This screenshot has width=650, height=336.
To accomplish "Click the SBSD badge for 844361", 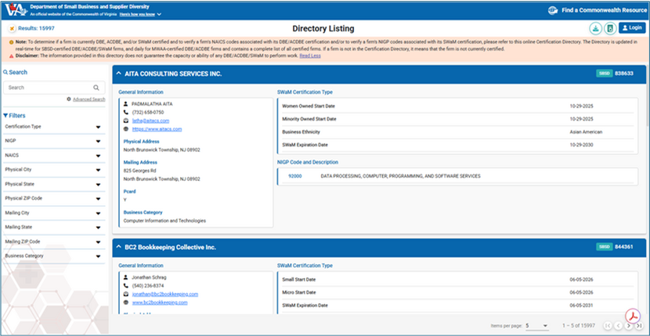I will tap(605, 247).
